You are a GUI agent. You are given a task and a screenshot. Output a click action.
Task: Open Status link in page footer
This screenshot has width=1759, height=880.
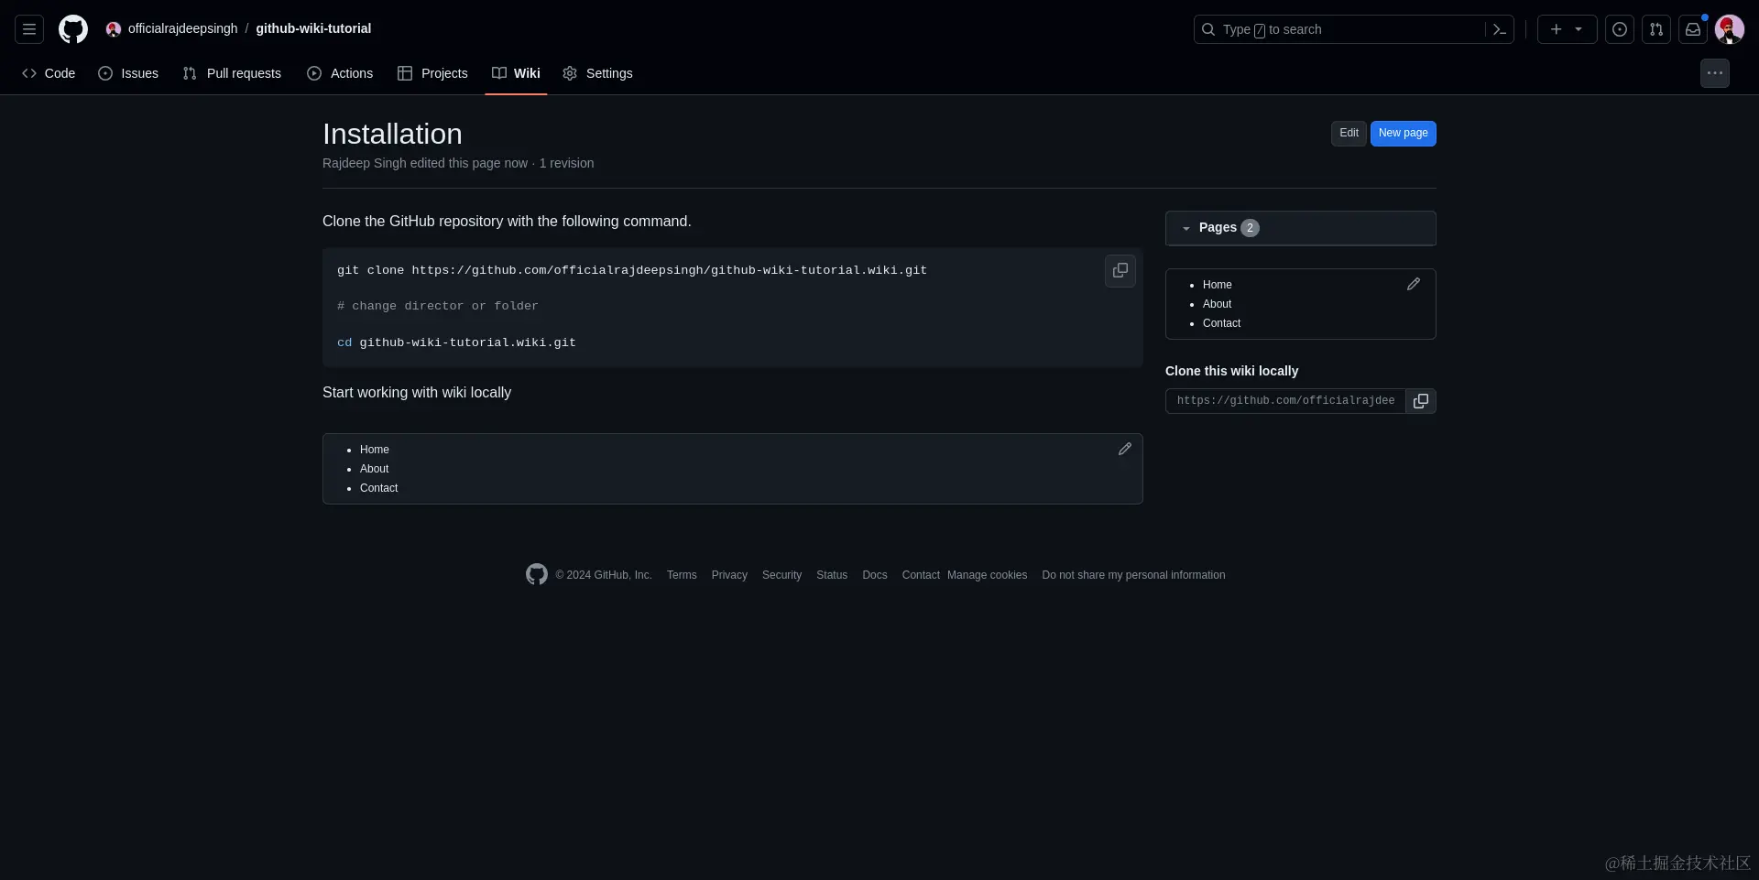click(832, 575)
